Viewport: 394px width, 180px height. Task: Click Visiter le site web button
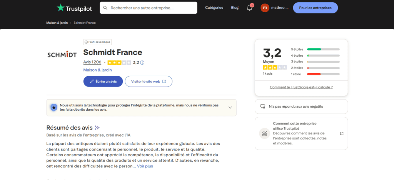coord(149,81)
